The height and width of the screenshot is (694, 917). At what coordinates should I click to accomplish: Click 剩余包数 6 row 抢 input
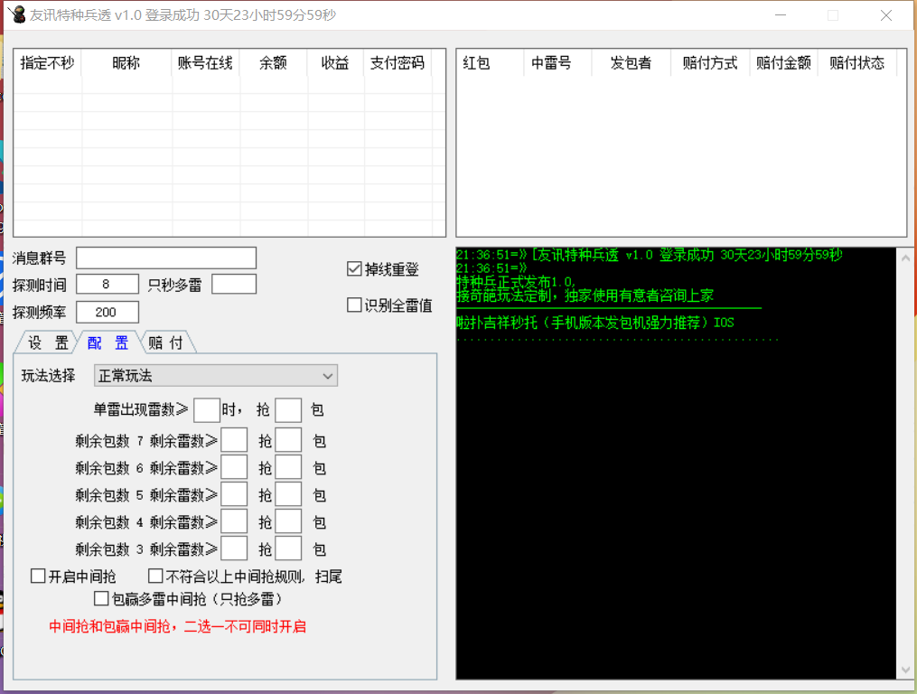tap(288, 467)
